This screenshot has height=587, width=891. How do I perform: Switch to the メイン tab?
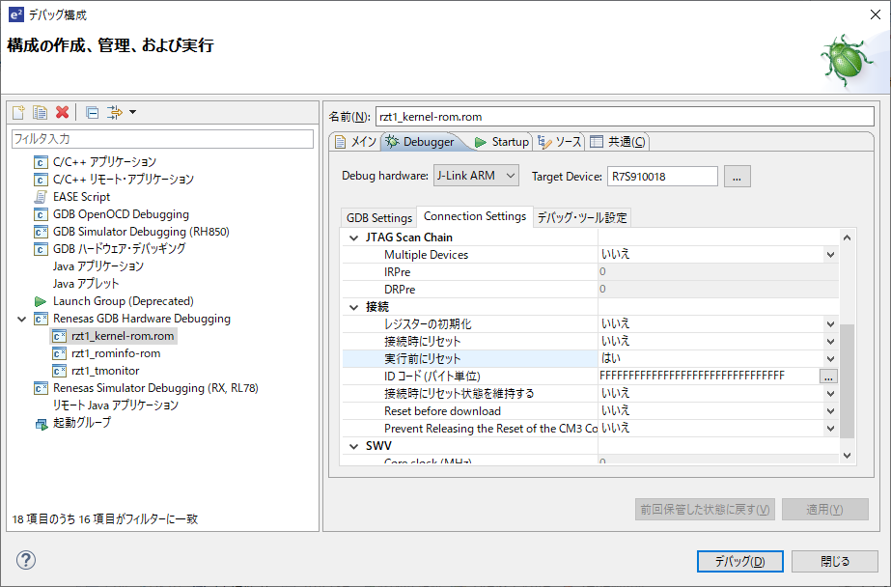click(x=355, y=142)
